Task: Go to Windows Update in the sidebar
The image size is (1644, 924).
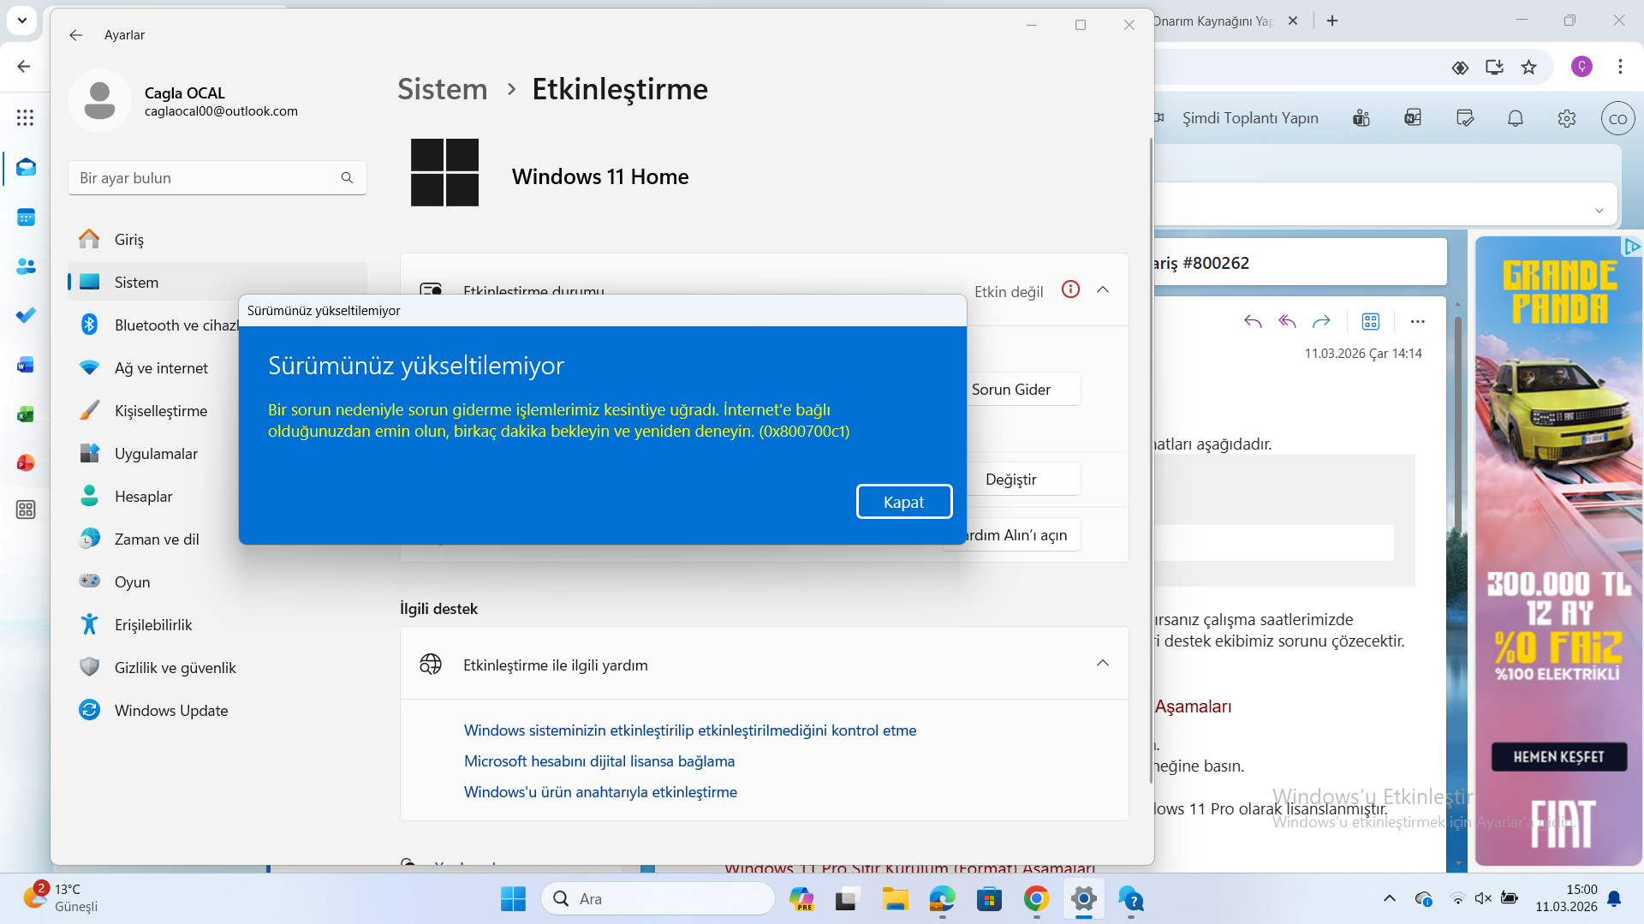Action: (x=217, y=710)
